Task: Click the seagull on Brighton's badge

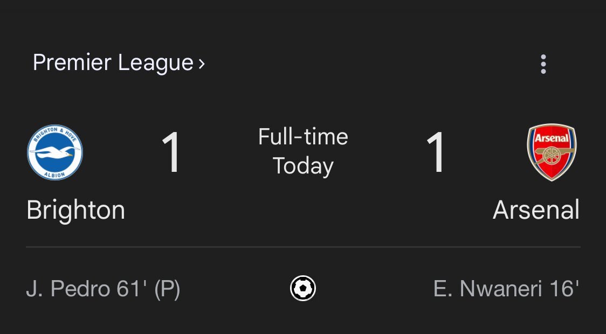Action: (55, 152)
